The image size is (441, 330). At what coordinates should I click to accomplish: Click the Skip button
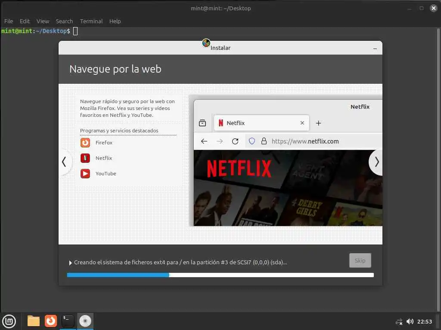click(360, 260)
